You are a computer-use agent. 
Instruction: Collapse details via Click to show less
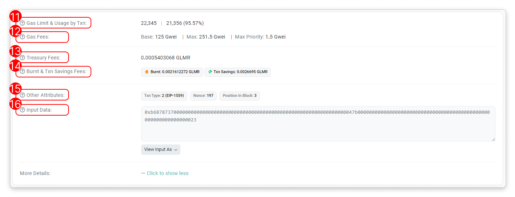click(165, 173)
